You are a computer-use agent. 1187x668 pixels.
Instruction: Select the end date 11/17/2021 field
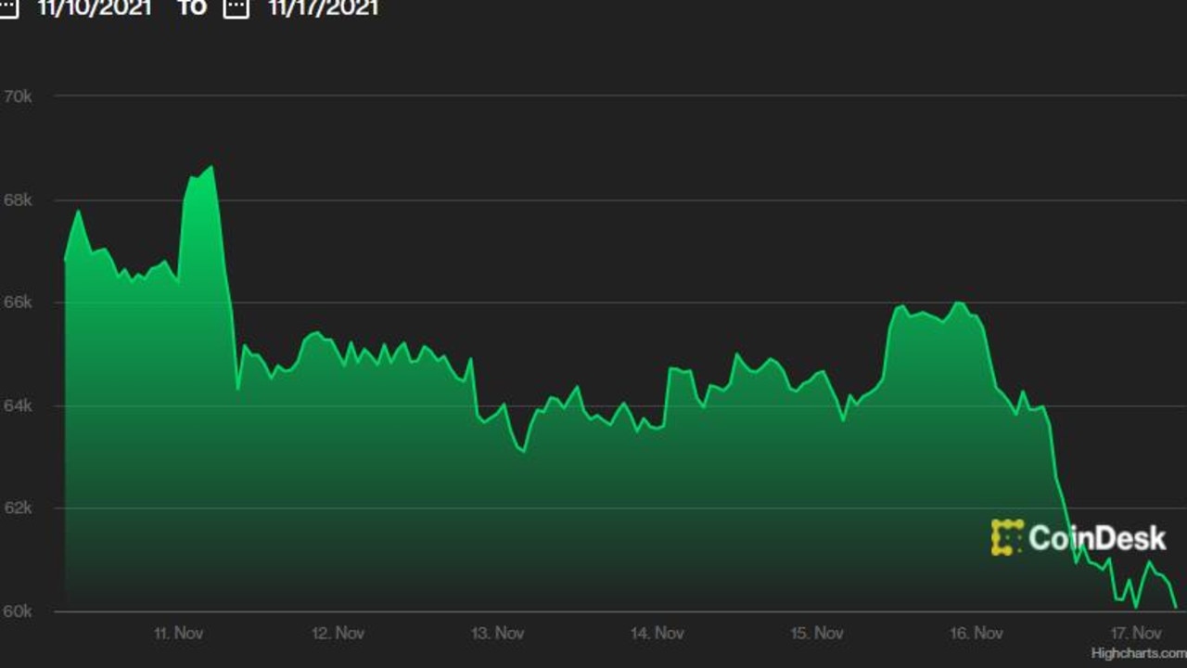(323, 8)
